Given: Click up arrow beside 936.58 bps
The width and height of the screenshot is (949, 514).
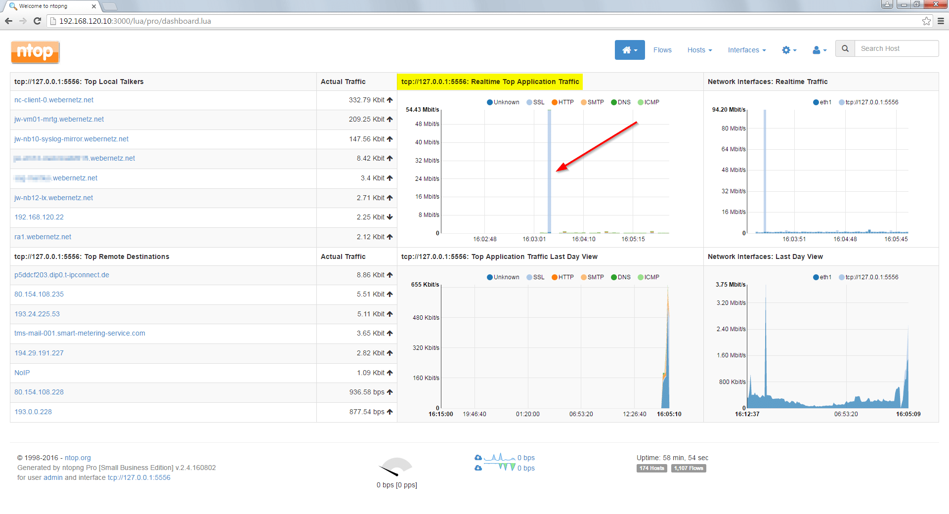Looking at the screenshot, I should (x=390, y=392).
